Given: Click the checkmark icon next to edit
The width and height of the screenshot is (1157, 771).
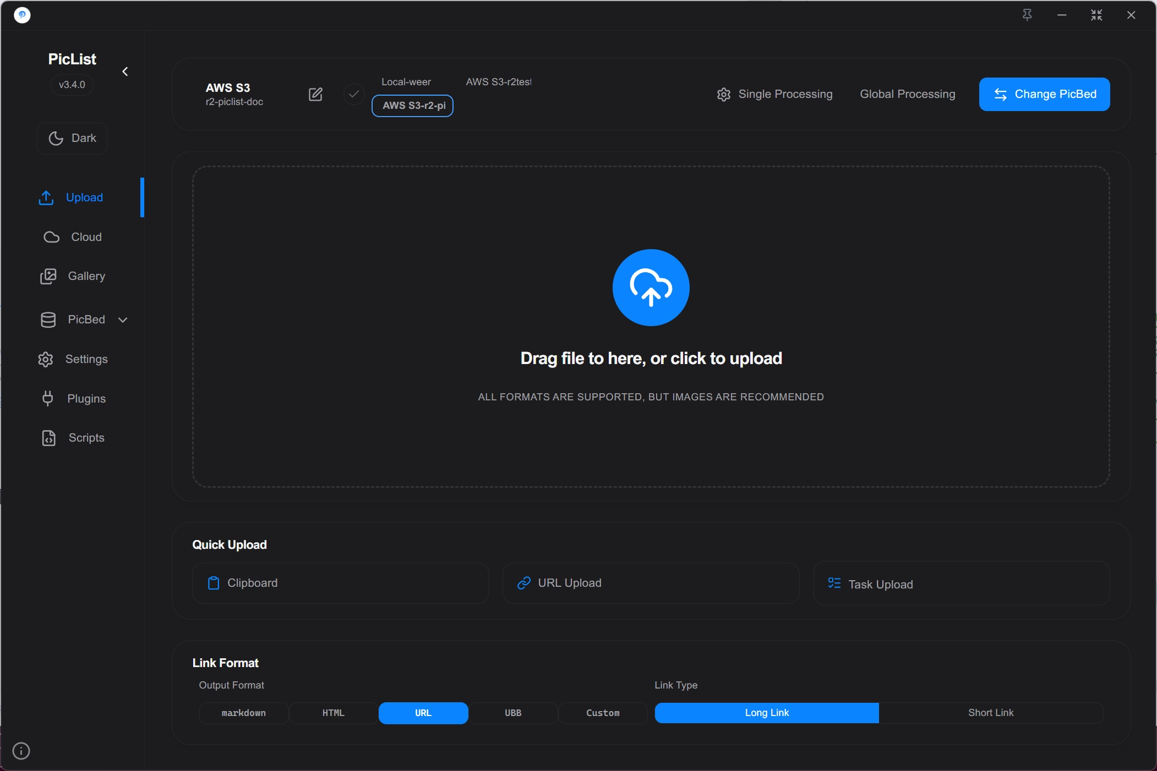Looking at the screenshot, I should pyautogui.click(x=354, y=94).
